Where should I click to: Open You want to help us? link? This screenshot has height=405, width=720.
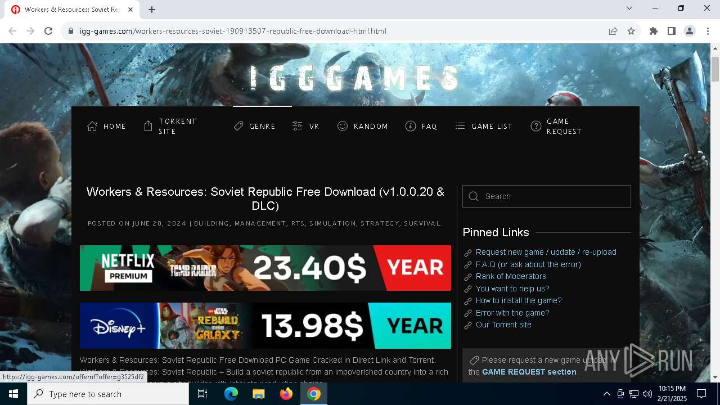512,289
